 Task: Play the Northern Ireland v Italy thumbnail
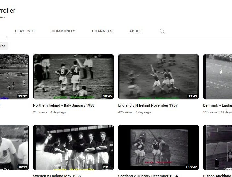(73, 77)
